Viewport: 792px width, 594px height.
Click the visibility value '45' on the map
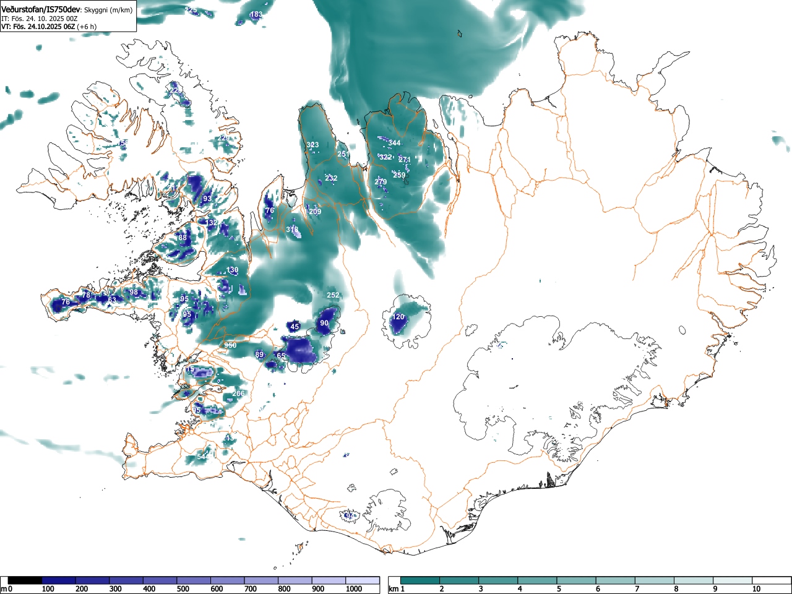click(295, 327)
